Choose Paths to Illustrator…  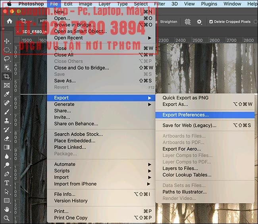coord(205,192)
